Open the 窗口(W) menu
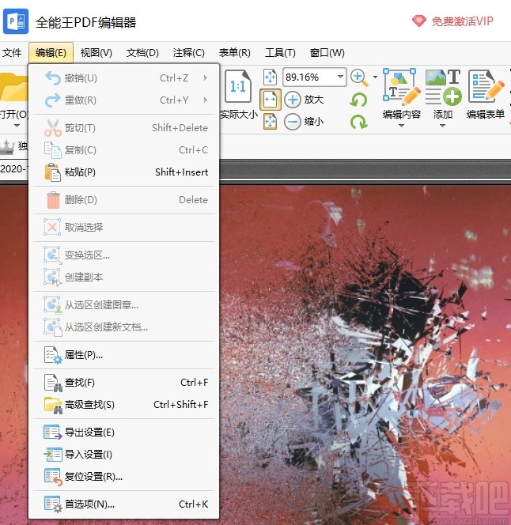Image resolution: width=511 pixels, height=525 pixels. [x=327, y=53]
